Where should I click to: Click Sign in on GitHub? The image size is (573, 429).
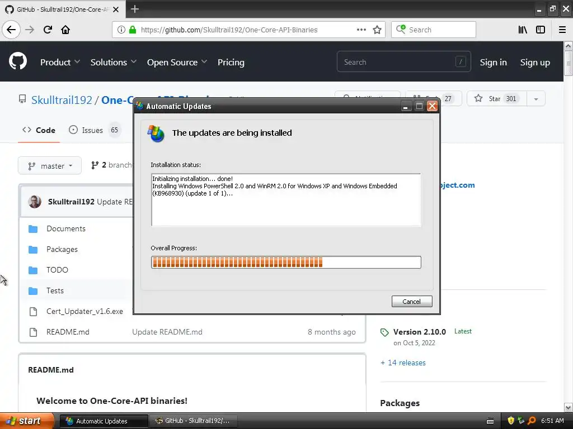tap(494, 63)
